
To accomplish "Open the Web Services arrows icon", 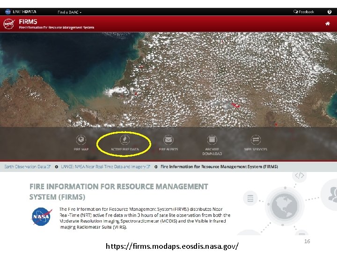I will [256, 140].
